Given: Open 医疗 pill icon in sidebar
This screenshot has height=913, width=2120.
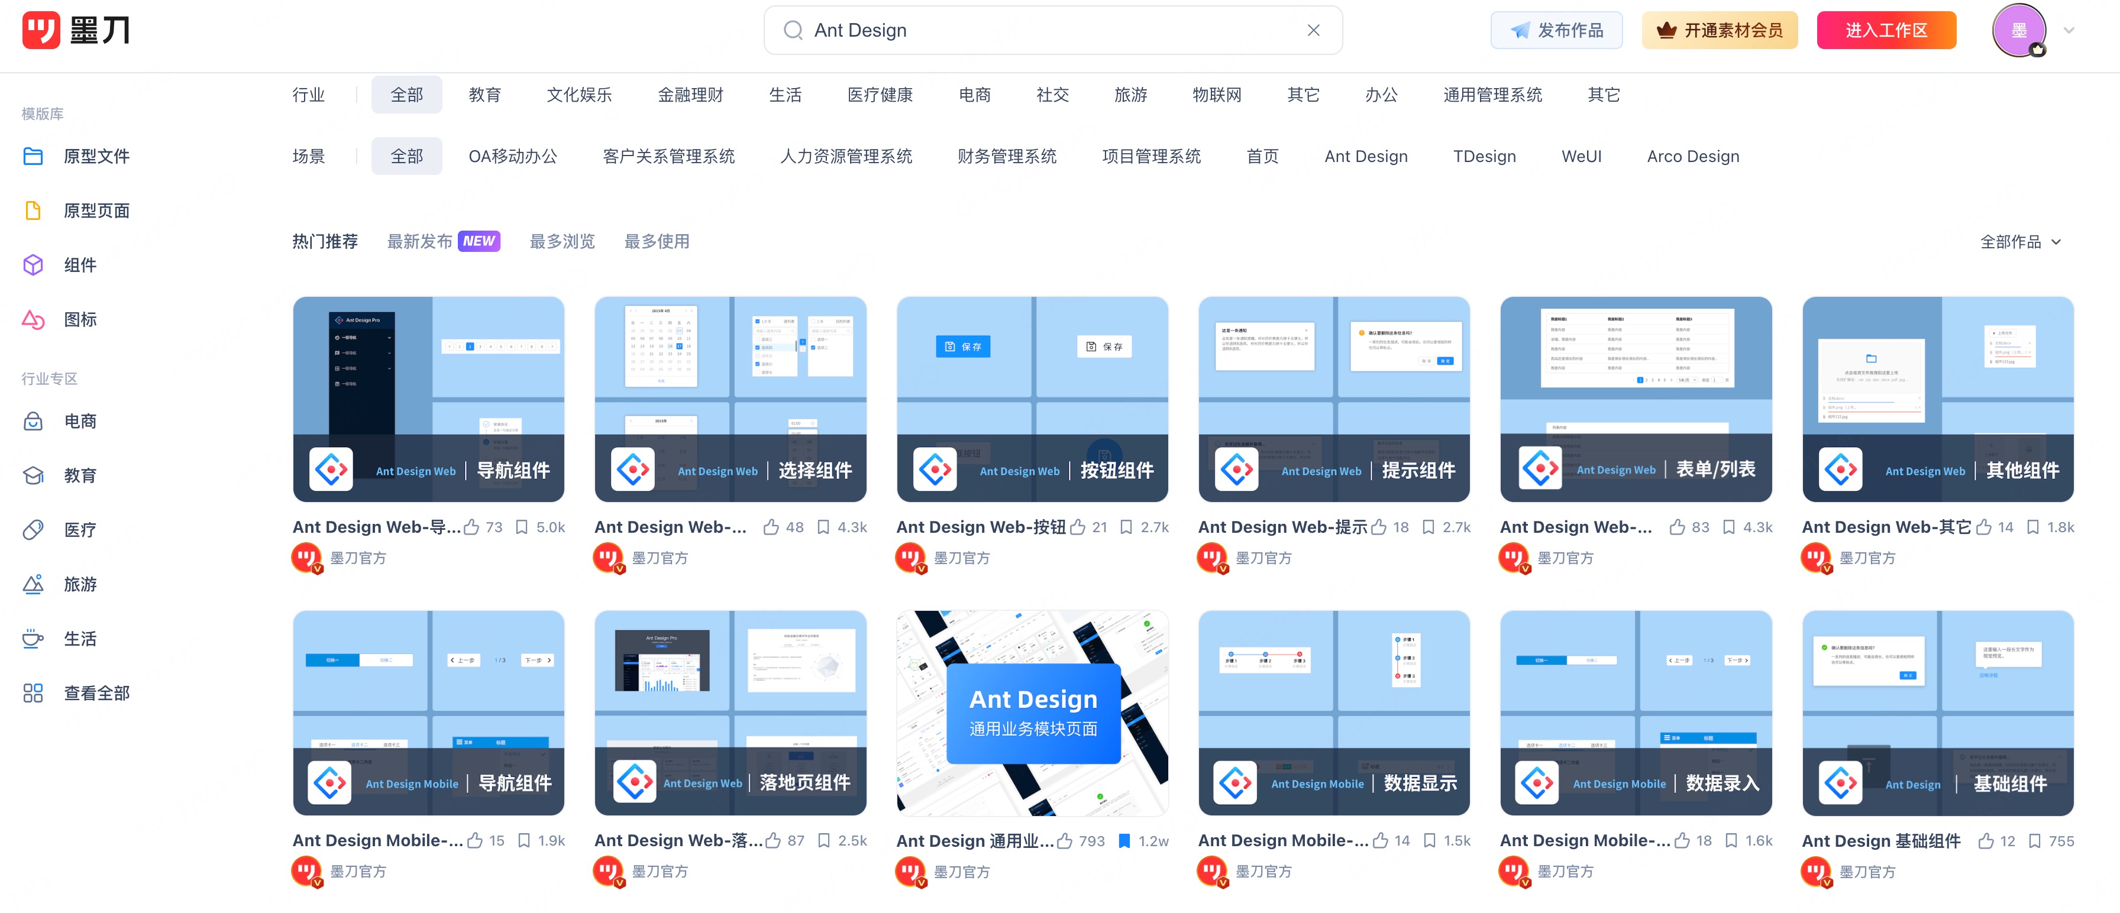Looking at the screenshot, I should point(33,530).
